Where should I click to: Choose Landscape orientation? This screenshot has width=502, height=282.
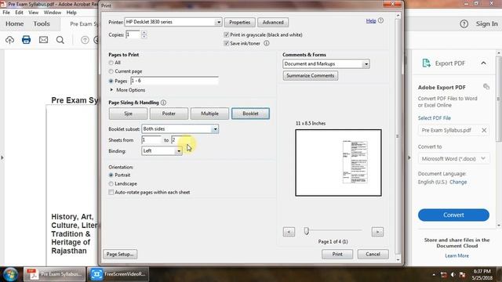coord(111,183)
